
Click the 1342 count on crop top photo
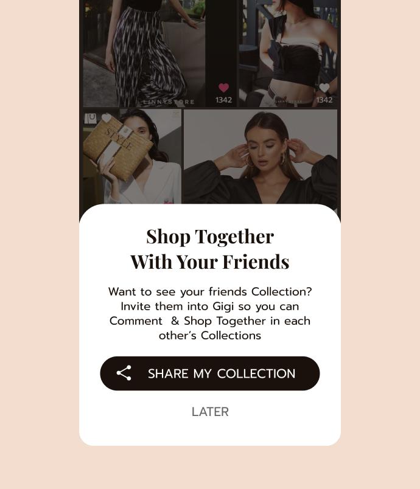324,100
